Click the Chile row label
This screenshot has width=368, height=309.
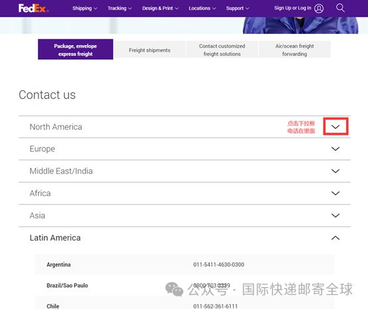(x=52, y=306)
